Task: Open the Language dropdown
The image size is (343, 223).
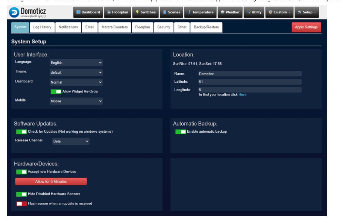Action: pyautogui.click(x=76, y=63)
